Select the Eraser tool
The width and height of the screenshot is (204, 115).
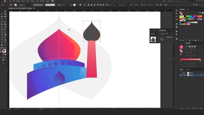tap(5, 24)
